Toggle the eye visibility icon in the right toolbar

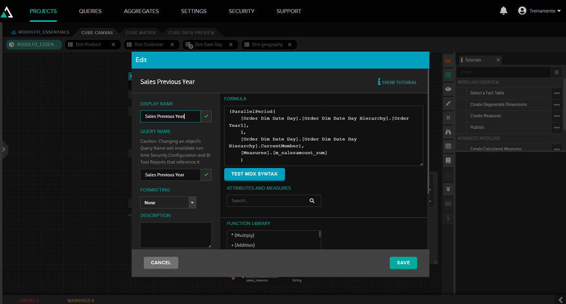click(448, 90)
